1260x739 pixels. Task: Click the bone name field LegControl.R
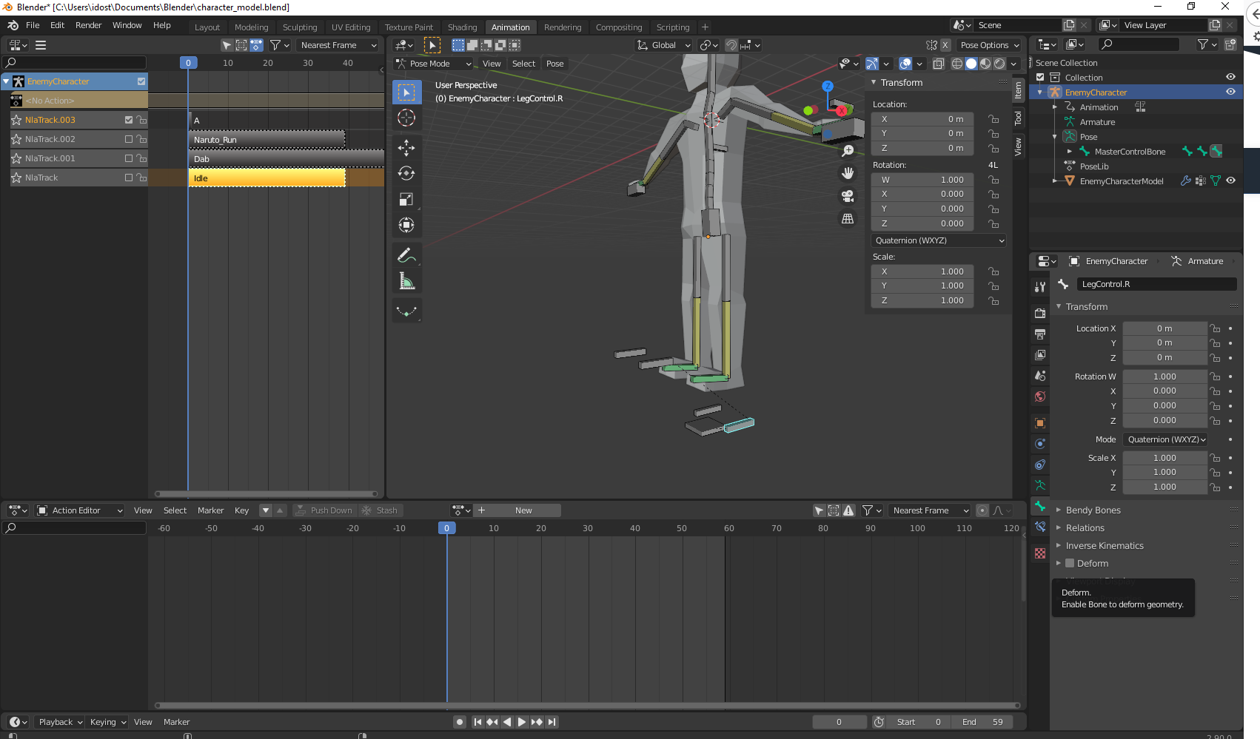[x=1157, y=284]
